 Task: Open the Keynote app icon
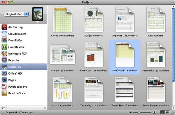(4, 60)
